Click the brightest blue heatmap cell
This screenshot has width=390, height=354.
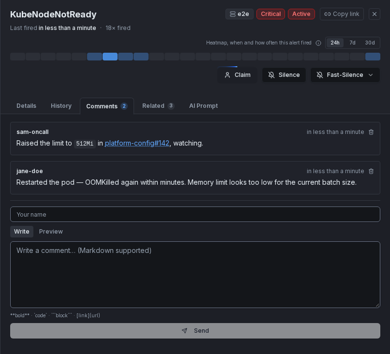pos(110,57)
